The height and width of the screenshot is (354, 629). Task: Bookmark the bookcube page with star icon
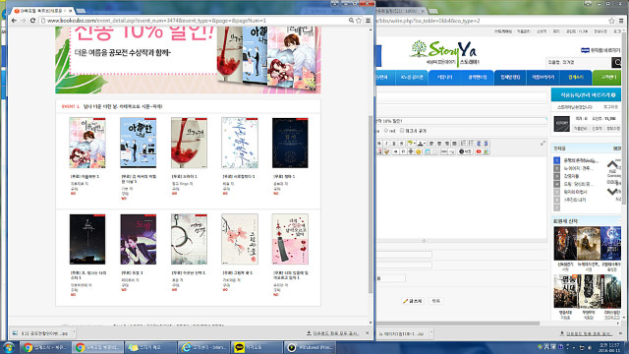click(x=359, y=21)
